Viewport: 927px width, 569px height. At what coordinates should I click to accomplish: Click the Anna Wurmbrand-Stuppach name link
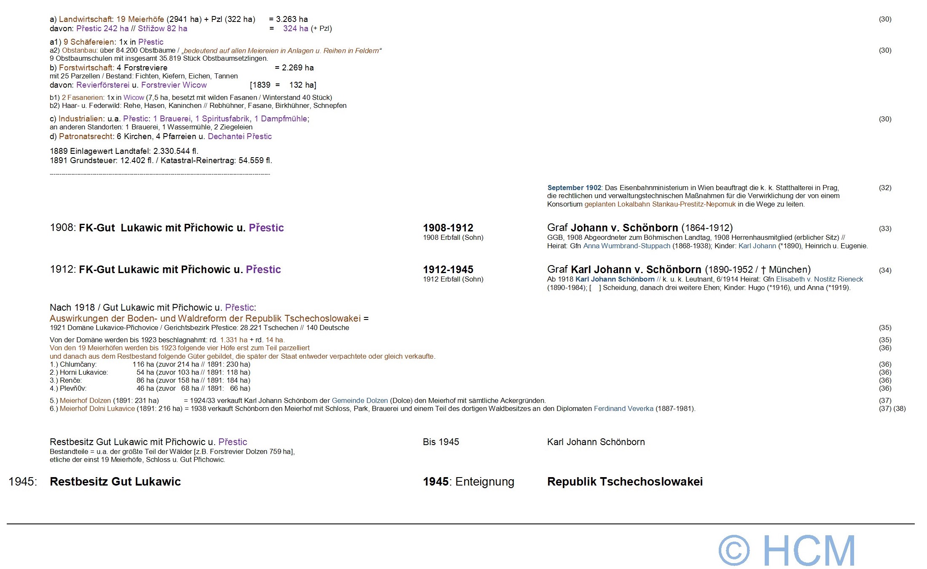[x=626, y=246]
